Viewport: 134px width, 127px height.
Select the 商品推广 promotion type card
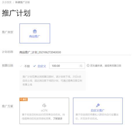pos(35,33)
